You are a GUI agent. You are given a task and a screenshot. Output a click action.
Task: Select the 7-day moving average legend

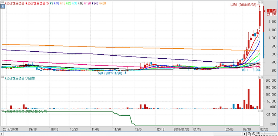click(52, 3)
